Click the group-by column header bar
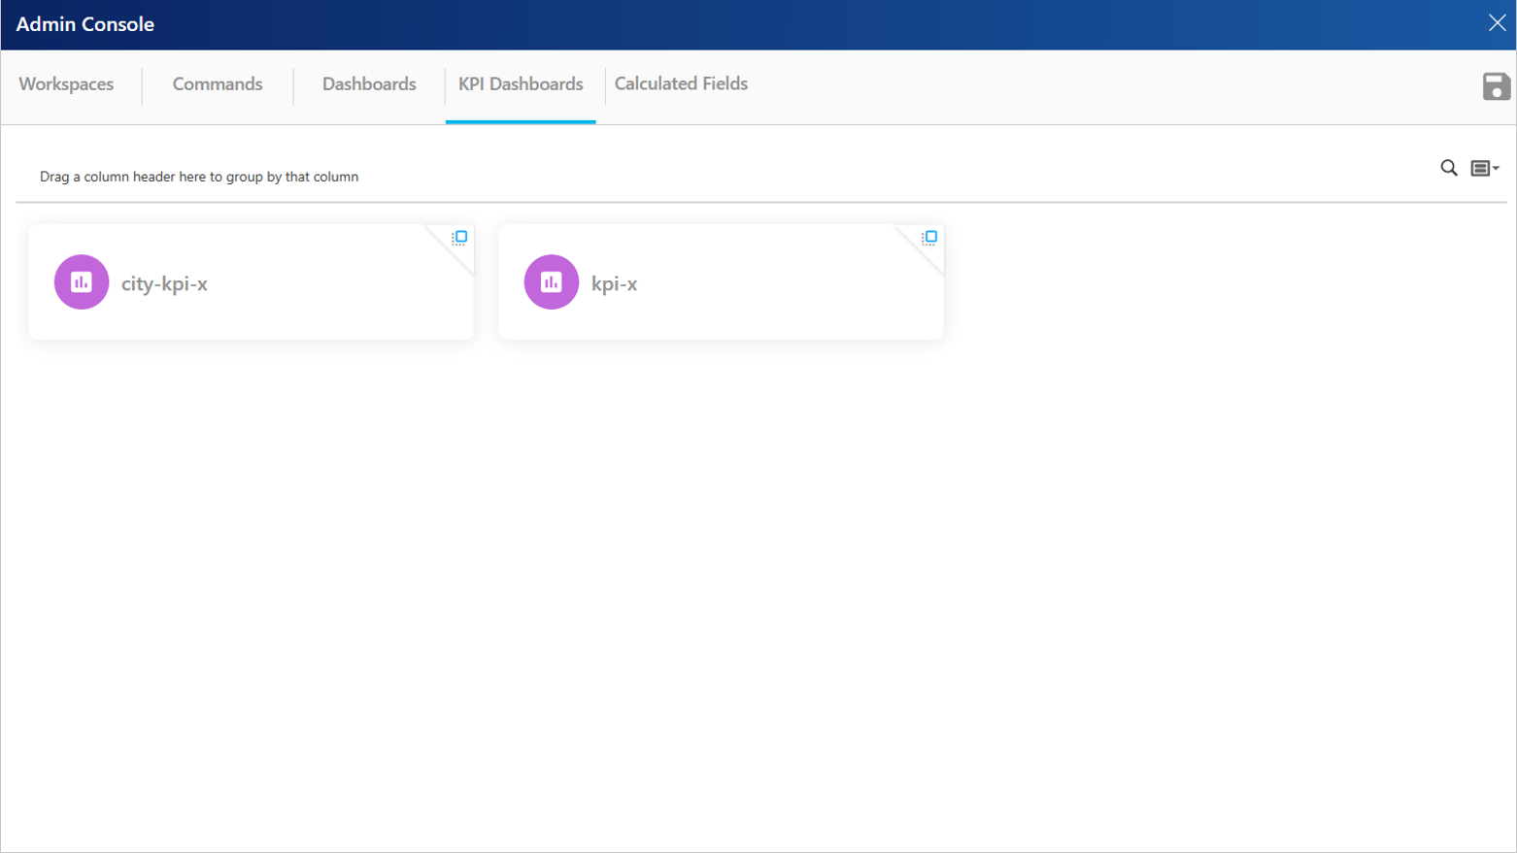 199,177
